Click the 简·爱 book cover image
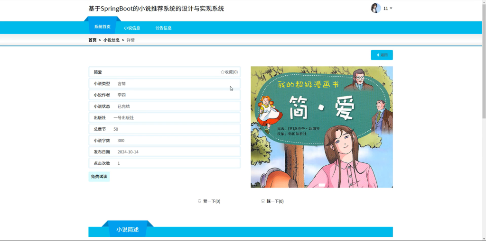 coord(322,127)
